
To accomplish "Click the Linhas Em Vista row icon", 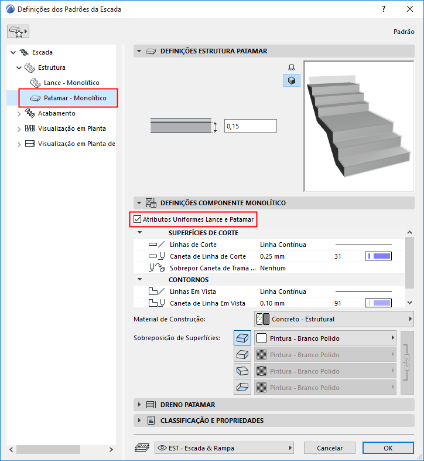I will point(156,291).
